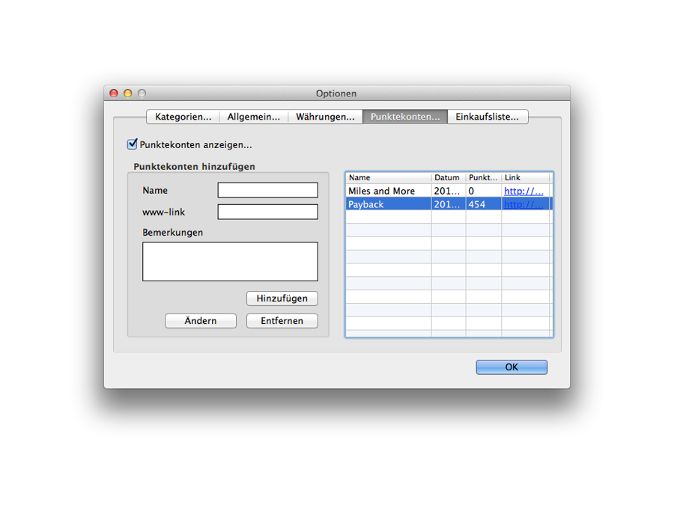This screenshot has width=674, height=505.
Task: Go to the Einkaufsliste tab
Action: [x=487, y=117]
